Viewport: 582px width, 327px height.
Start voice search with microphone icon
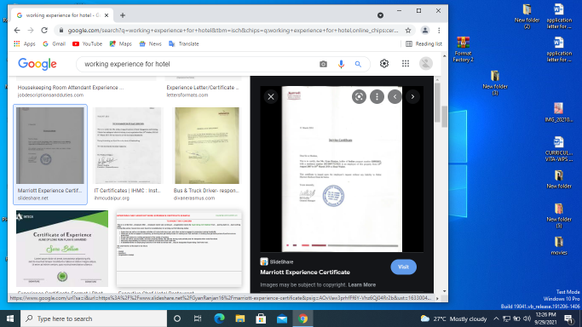click(341, 64)
